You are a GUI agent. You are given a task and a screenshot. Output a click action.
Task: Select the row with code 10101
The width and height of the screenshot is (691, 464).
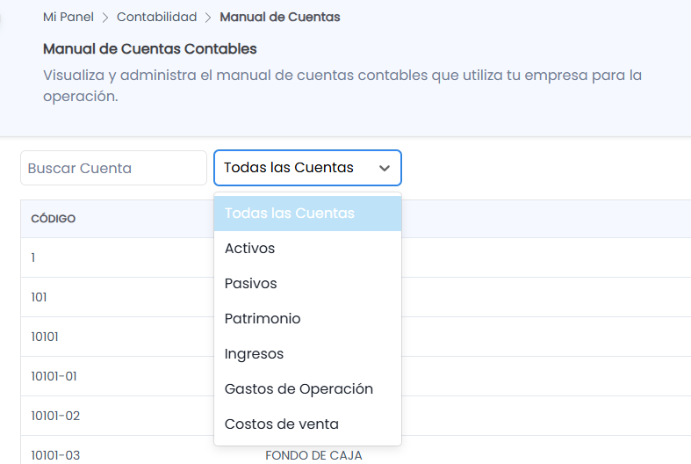356,337
